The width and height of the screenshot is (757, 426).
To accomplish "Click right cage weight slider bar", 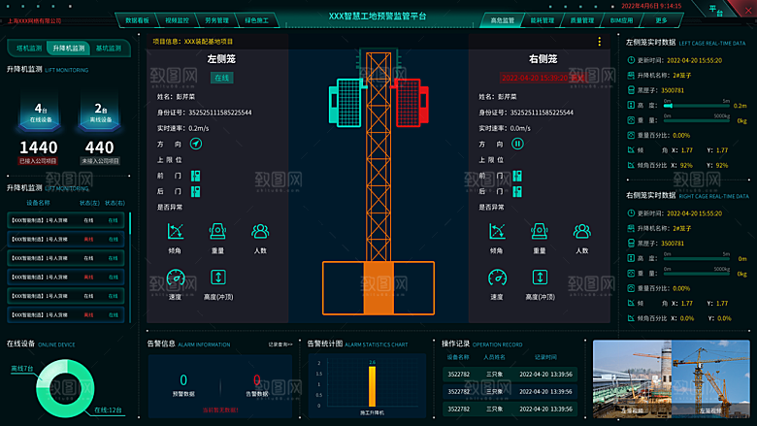I will tap(697, 274).
